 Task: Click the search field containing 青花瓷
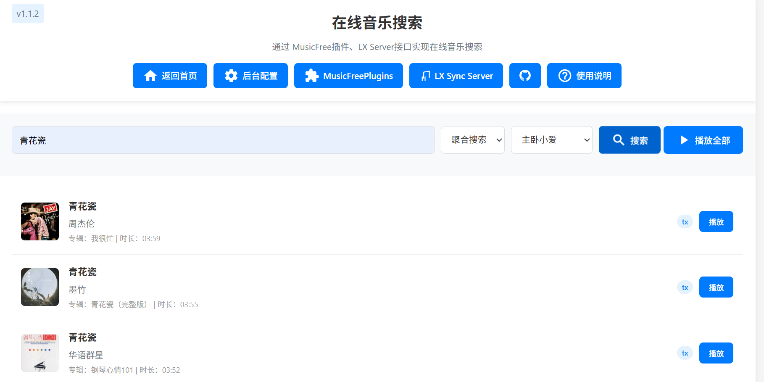[x=223, y=140]
